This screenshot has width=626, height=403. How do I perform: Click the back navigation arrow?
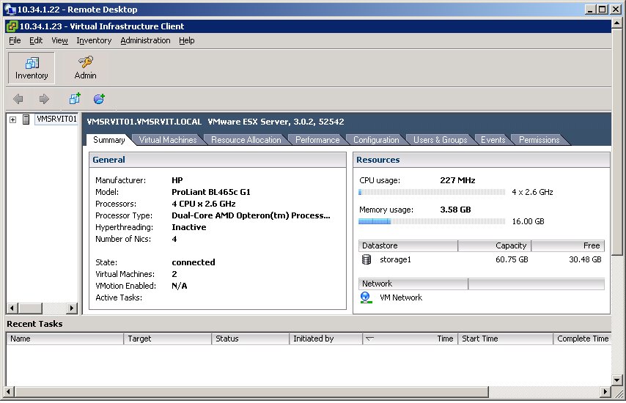pos(18,99)
